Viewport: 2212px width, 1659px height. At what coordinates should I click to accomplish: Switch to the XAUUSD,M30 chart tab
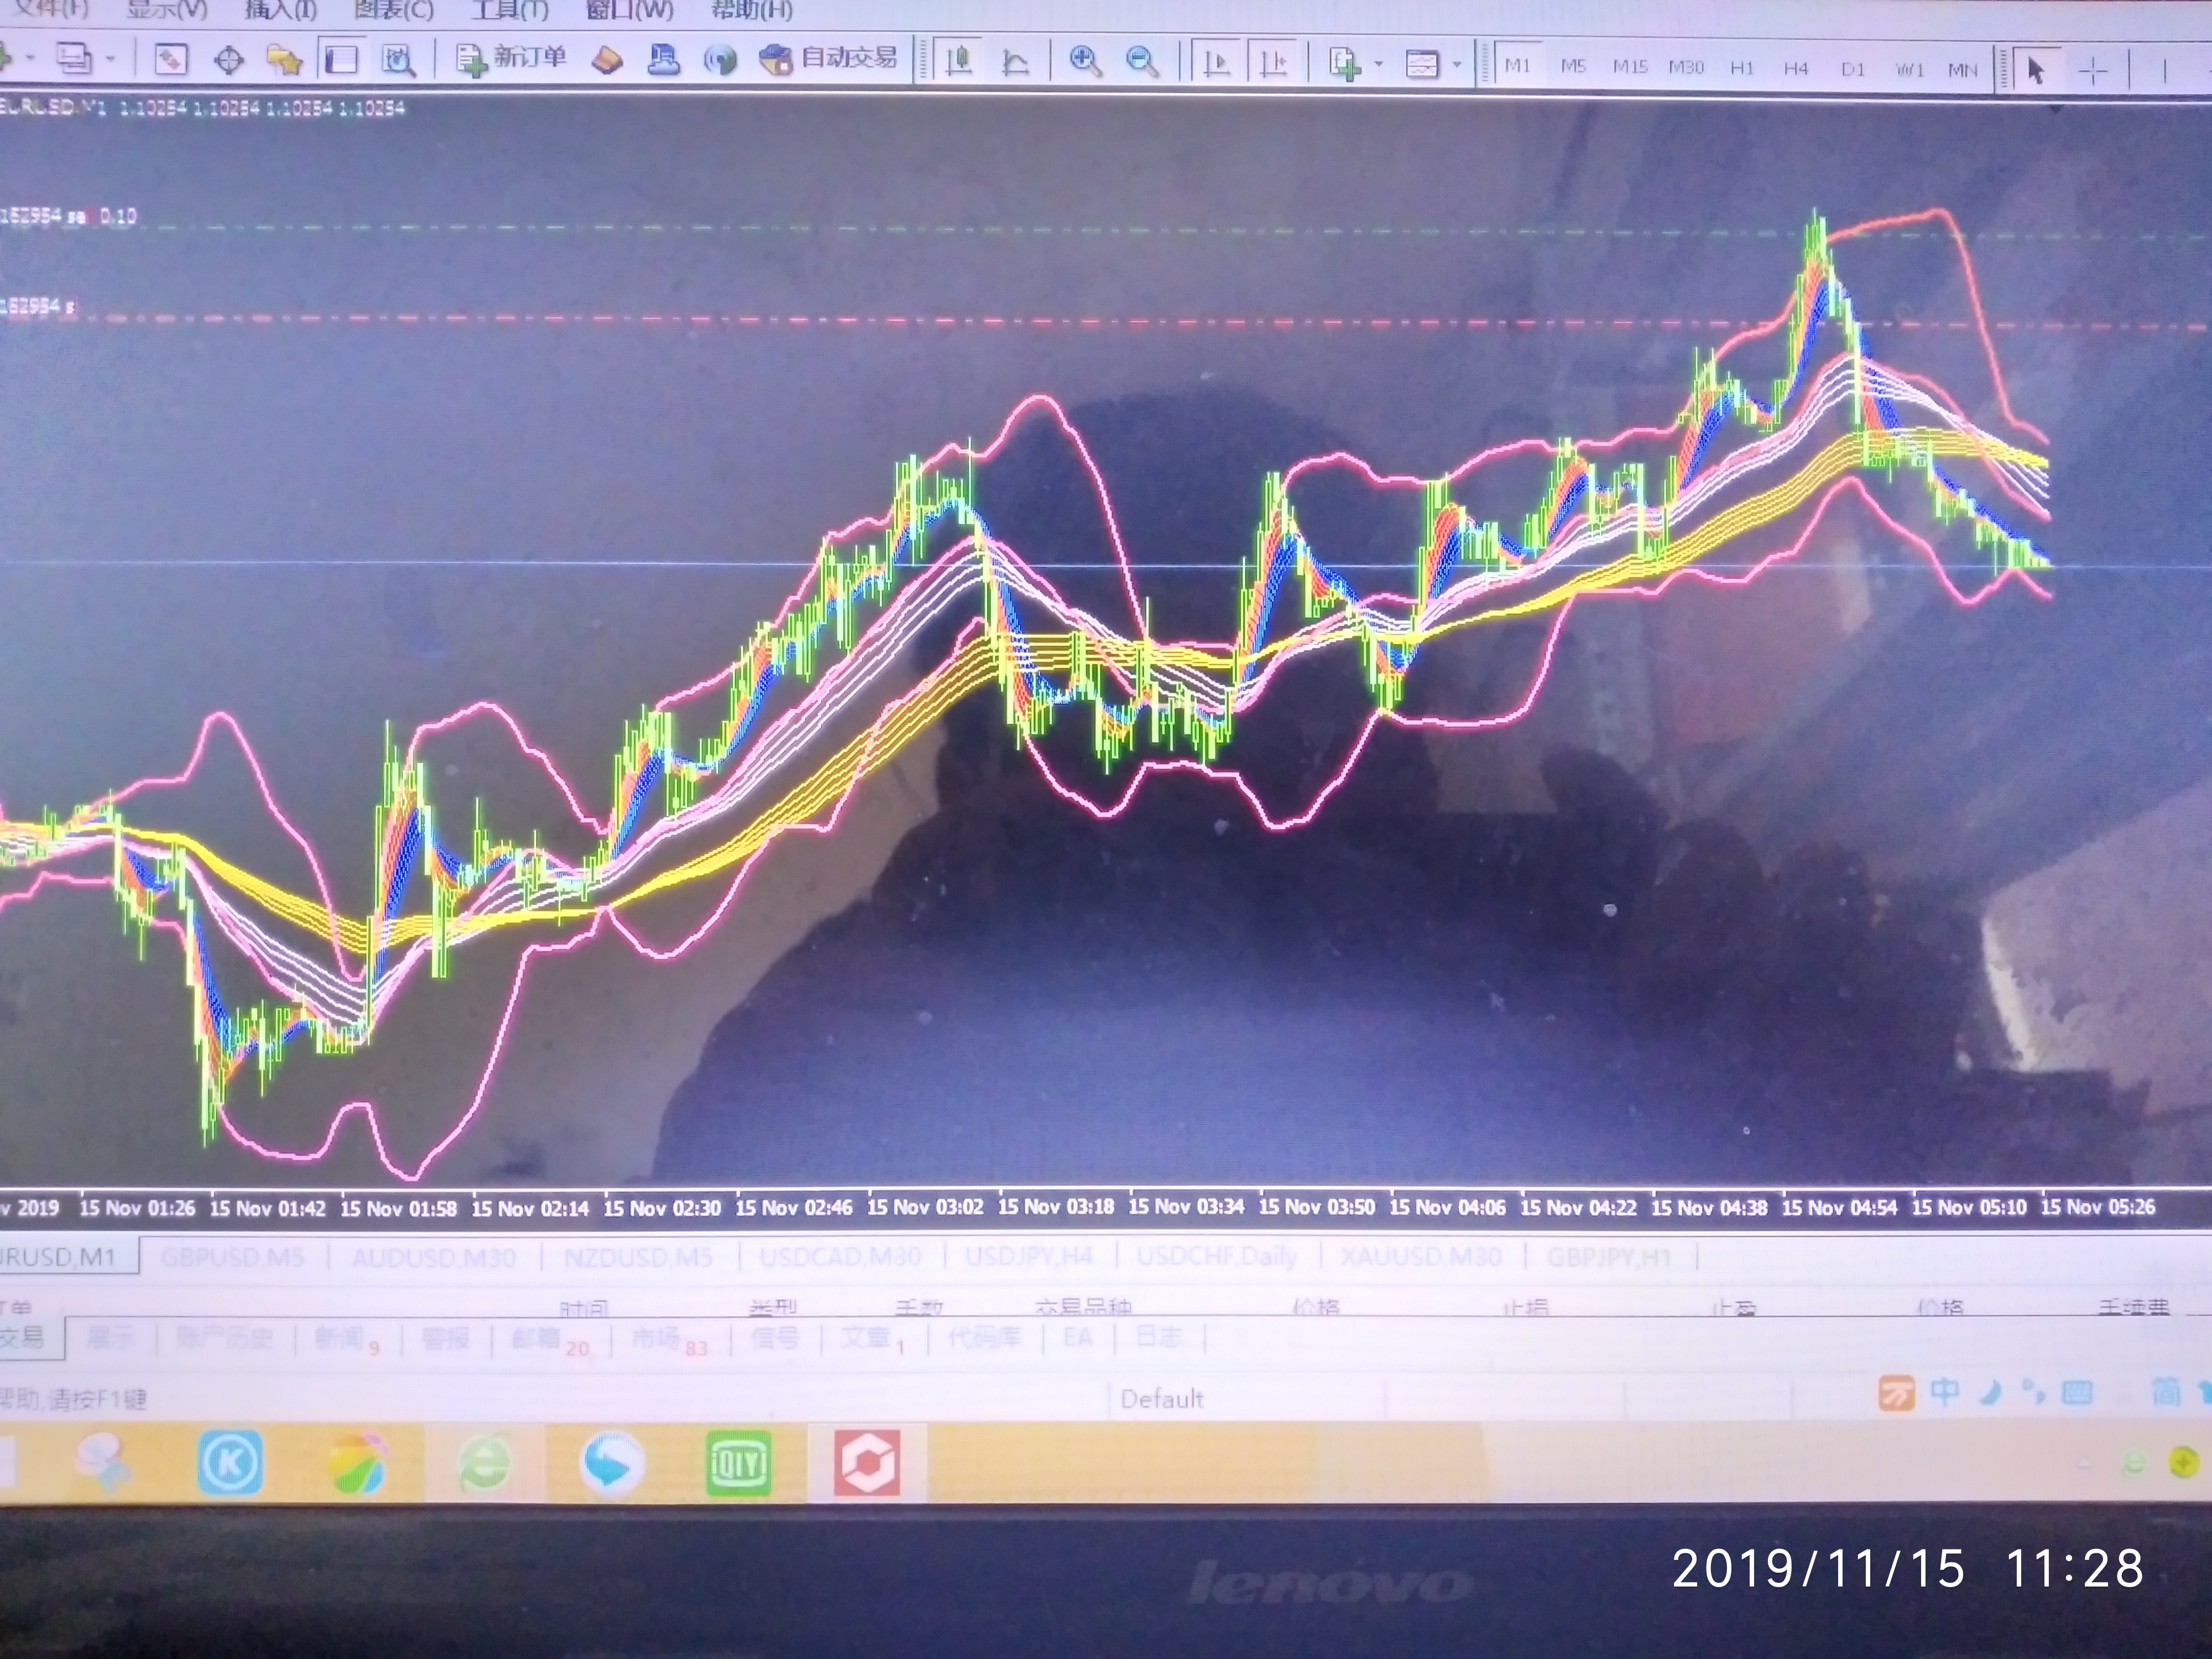[1420, 1257]
